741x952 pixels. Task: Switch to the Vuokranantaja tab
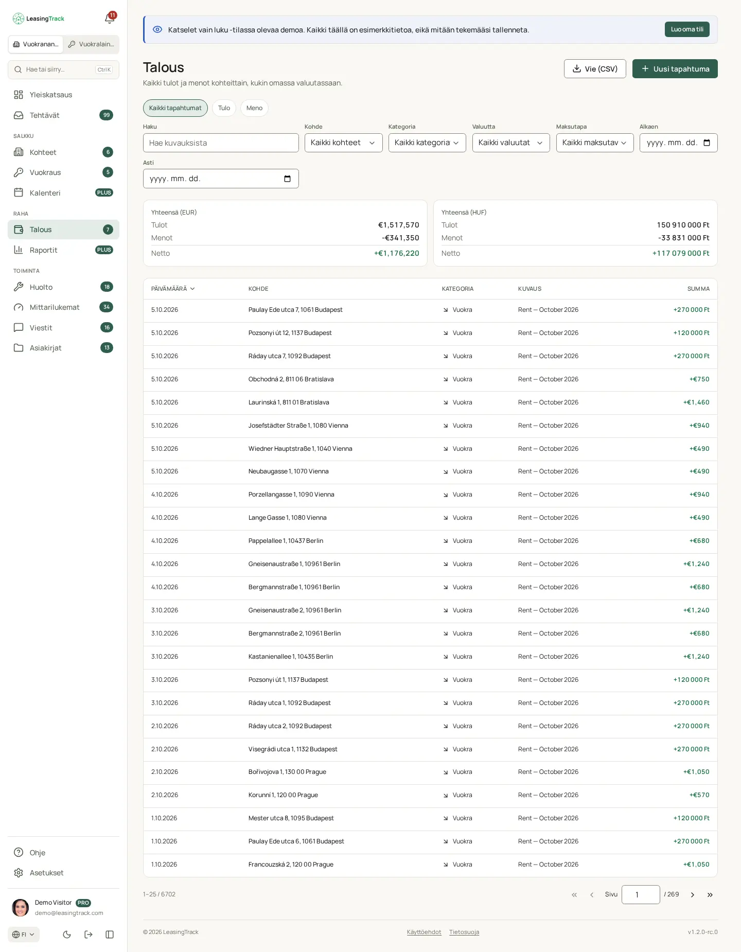click(x=36, y=44)
